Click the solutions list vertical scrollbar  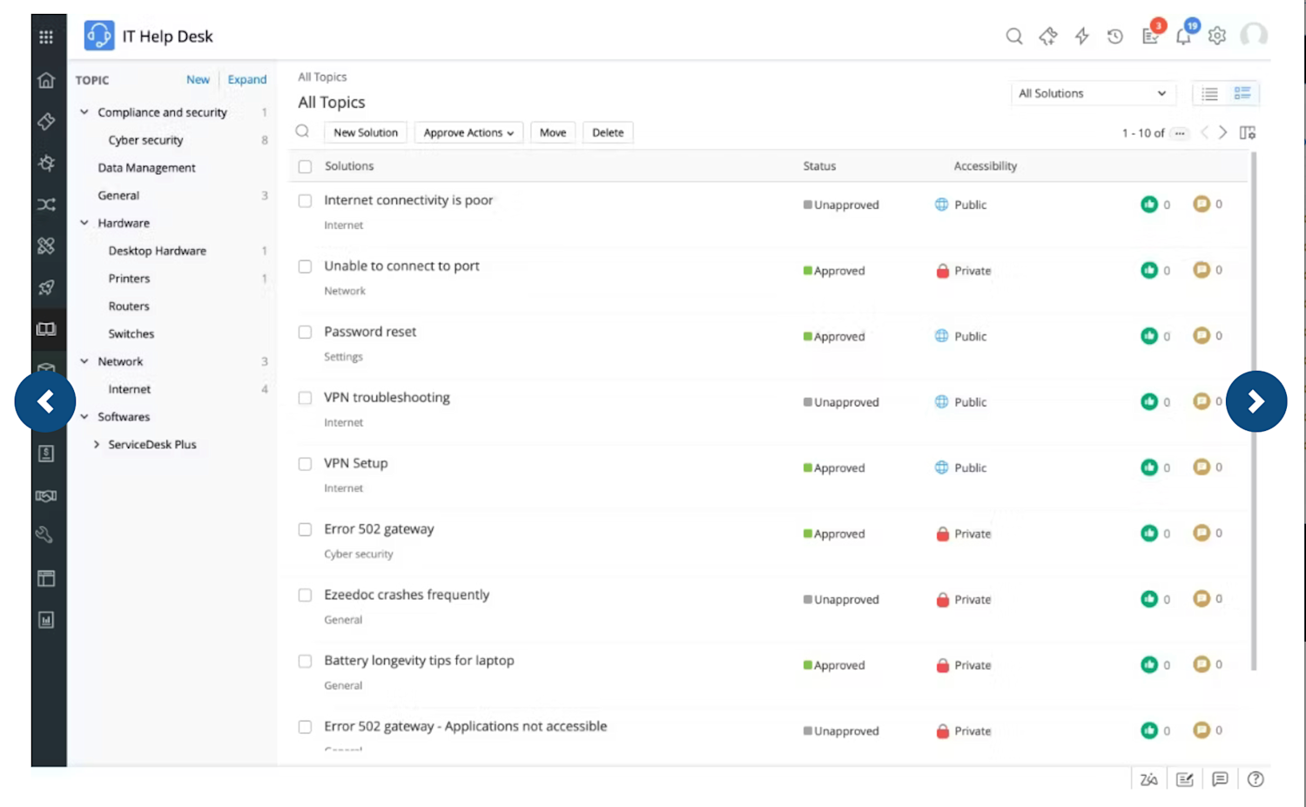point(1254,411)
